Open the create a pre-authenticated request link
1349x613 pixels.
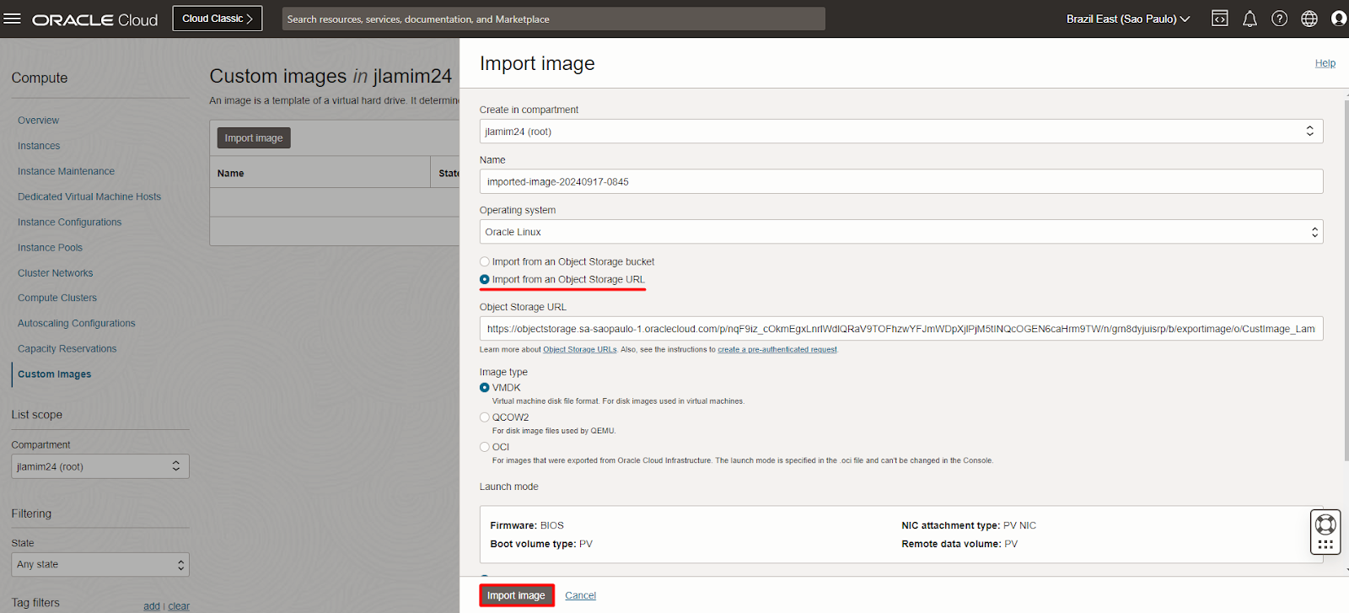[777, 349]
